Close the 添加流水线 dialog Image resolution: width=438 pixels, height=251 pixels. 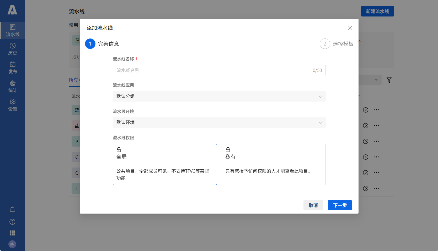click(350, 28)
